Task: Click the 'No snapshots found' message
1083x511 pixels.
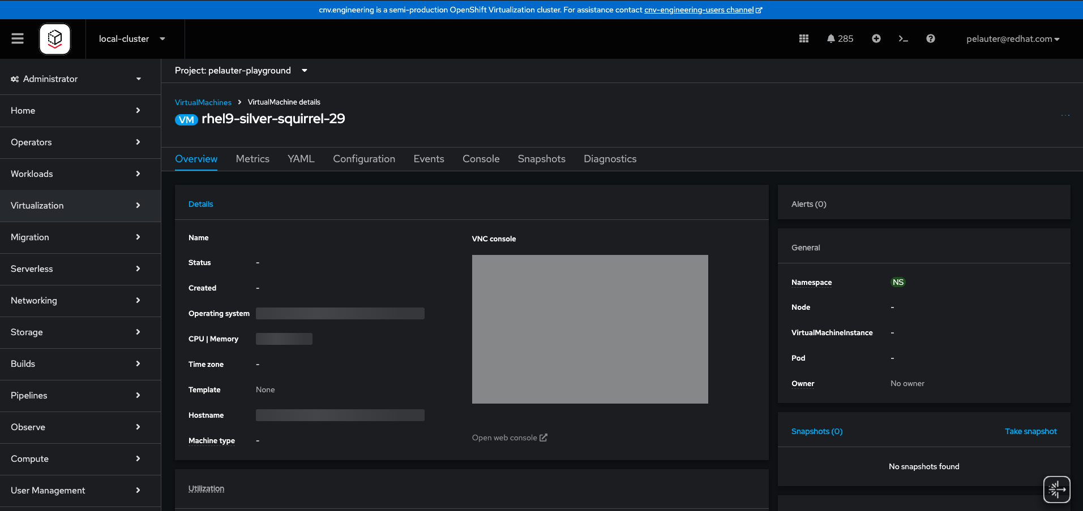Action: click(x=924, y=466)
